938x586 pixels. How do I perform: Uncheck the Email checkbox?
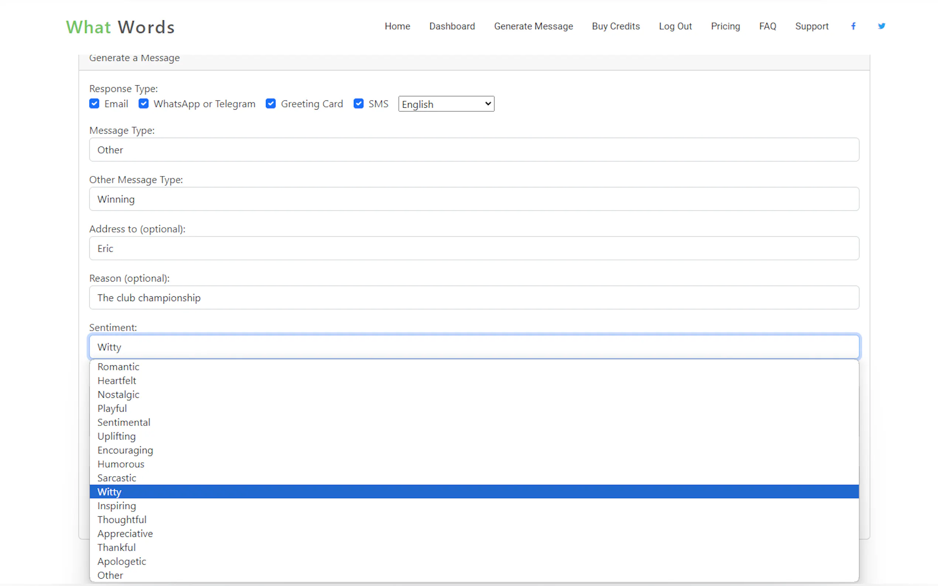(x=94, y=103)
